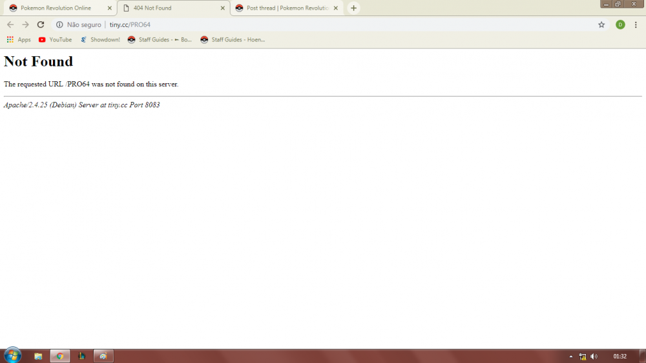Click the forward navigation arrow
Viewport: 646px width, 363px height.
pyautogui.click(x=25, y=25)
